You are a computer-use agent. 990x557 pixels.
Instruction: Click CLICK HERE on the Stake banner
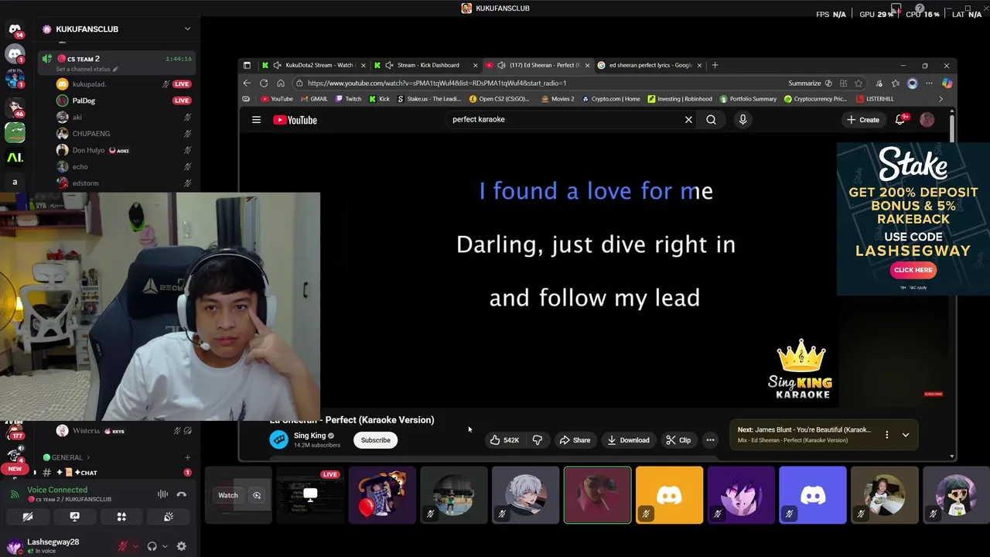(913, 270)
